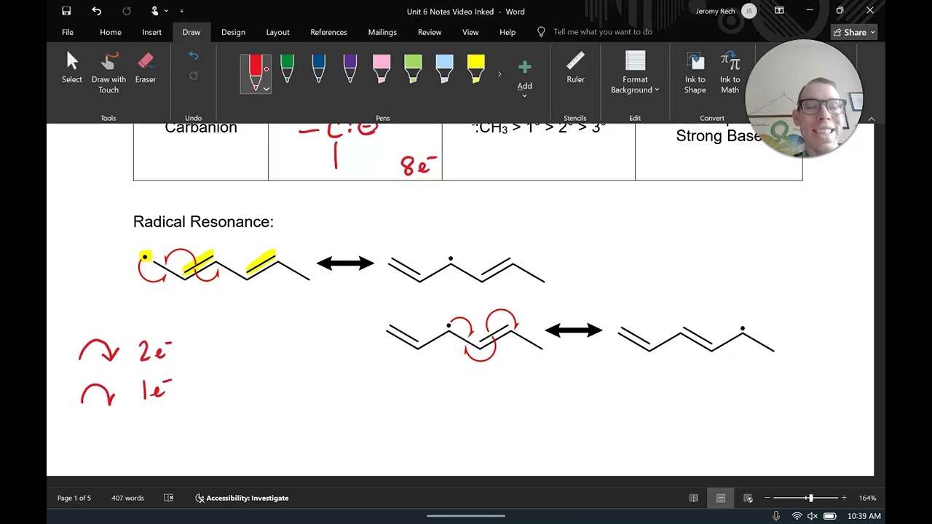Click the Add pen button
Screen dimensions: 932x524
[x=525, y=76]
